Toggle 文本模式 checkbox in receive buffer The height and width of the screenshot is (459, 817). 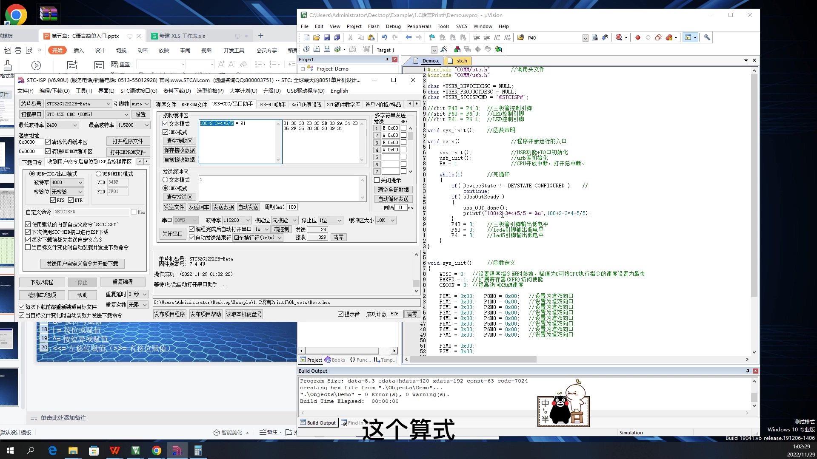(x=166, y=124)
